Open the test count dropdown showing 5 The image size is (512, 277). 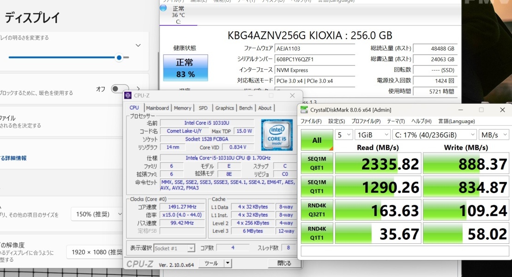click(x=344, y=135)
